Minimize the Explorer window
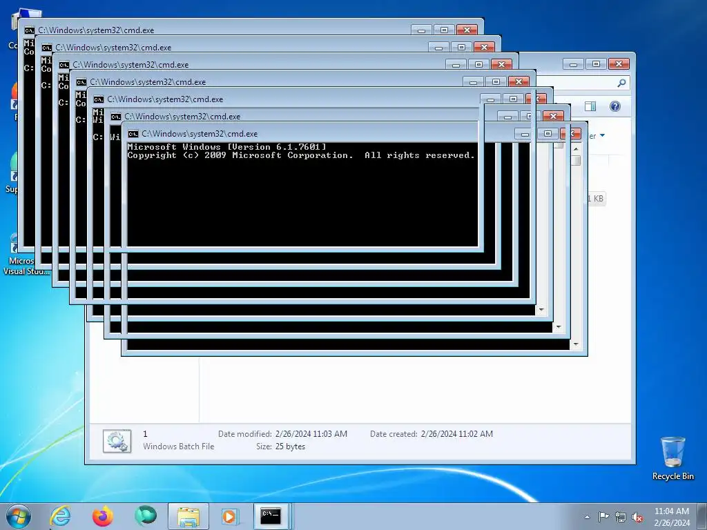The image size is (707, 530). tap(573, 64)
